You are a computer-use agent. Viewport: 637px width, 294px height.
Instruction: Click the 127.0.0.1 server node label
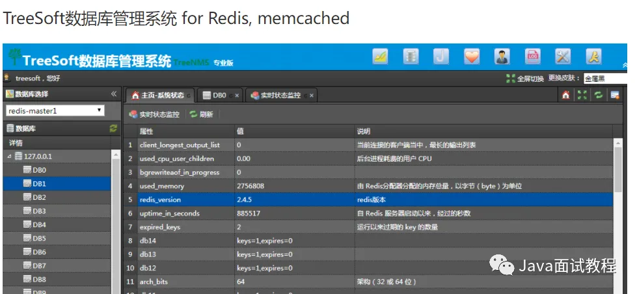click(x=38, y=156)
